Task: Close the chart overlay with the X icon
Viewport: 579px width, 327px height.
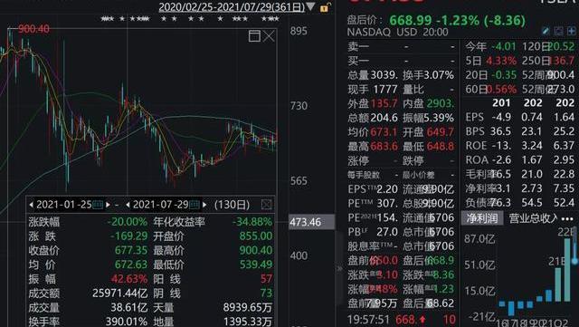Action: click(269, 36)
